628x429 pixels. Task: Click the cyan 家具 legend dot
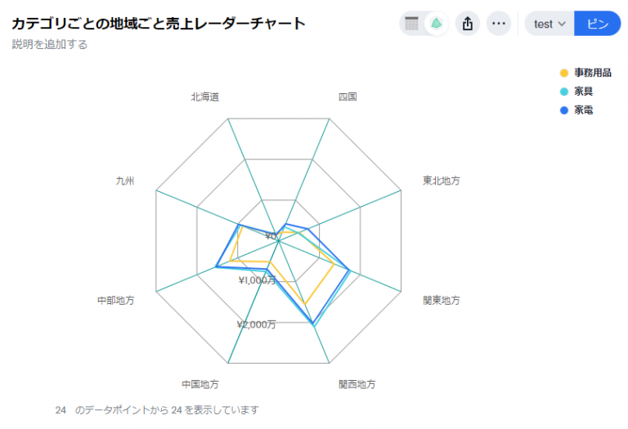point(564,92)
